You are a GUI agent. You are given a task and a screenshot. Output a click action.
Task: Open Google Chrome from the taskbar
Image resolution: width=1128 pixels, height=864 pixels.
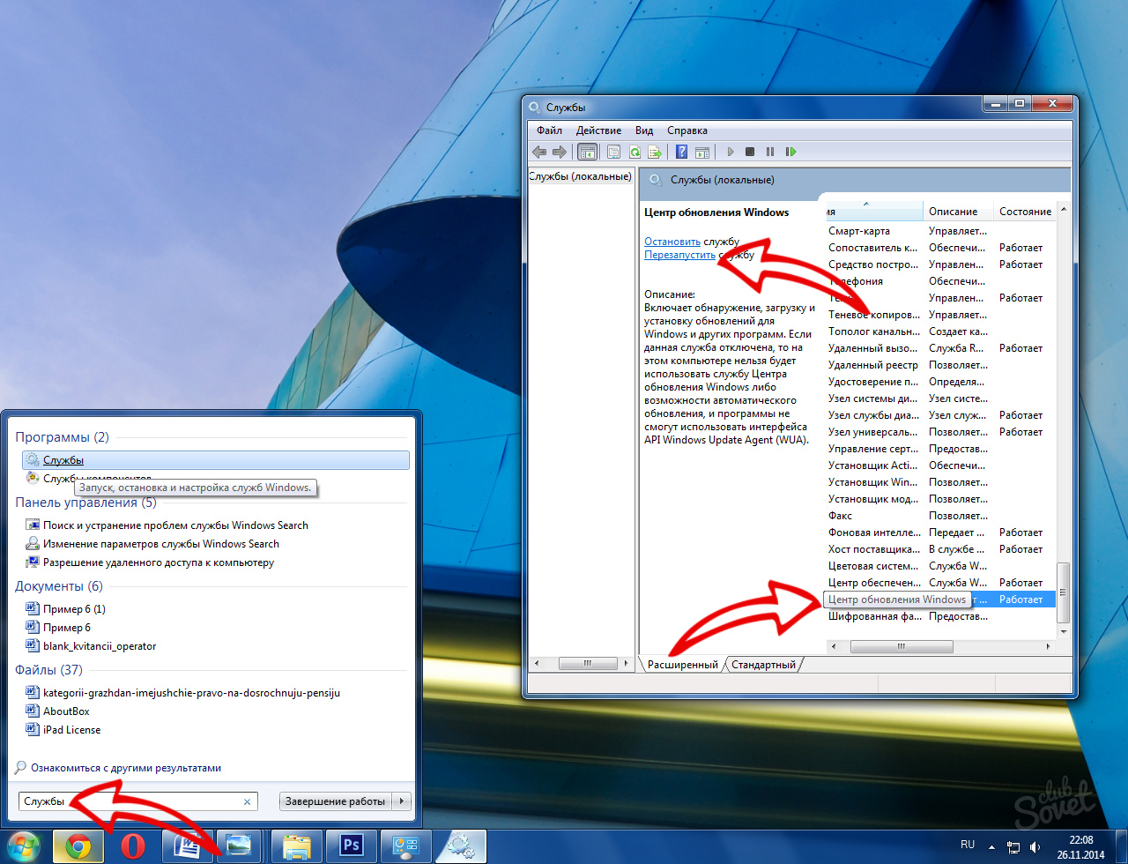coord(78,846)
